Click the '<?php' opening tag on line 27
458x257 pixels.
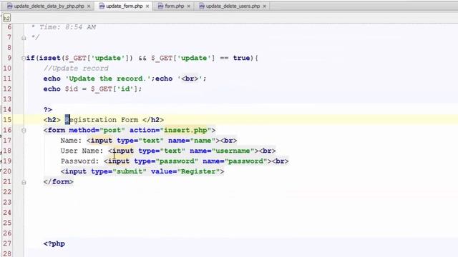pyautogui.click(x=54, y=243)
